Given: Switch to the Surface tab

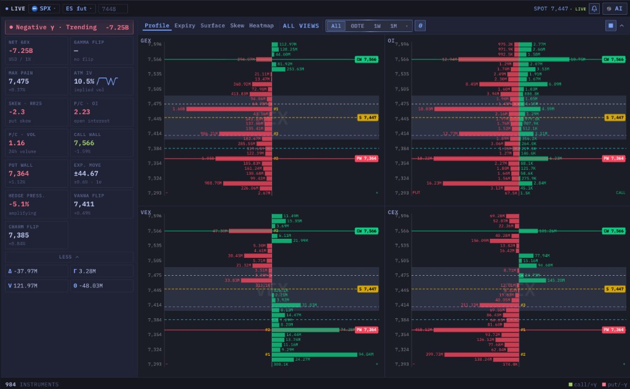Looking at the screenshot, I should click(212, 26).
